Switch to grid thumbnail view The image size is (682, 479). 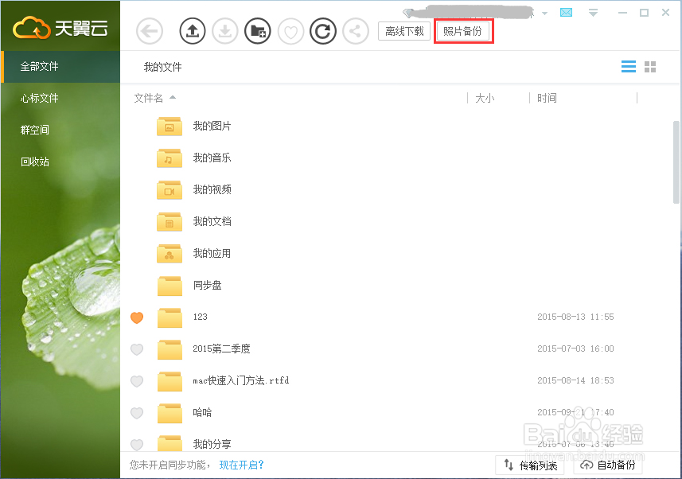650,67
